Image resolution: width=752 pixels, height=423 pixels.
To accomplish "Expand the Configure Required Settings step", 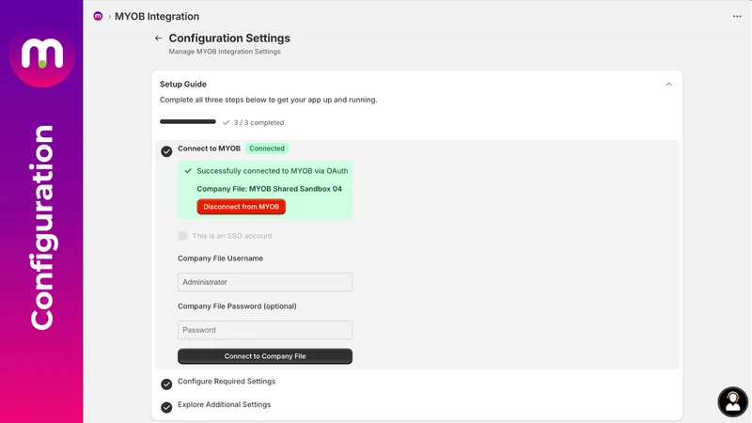I will (x=227, y=382).
